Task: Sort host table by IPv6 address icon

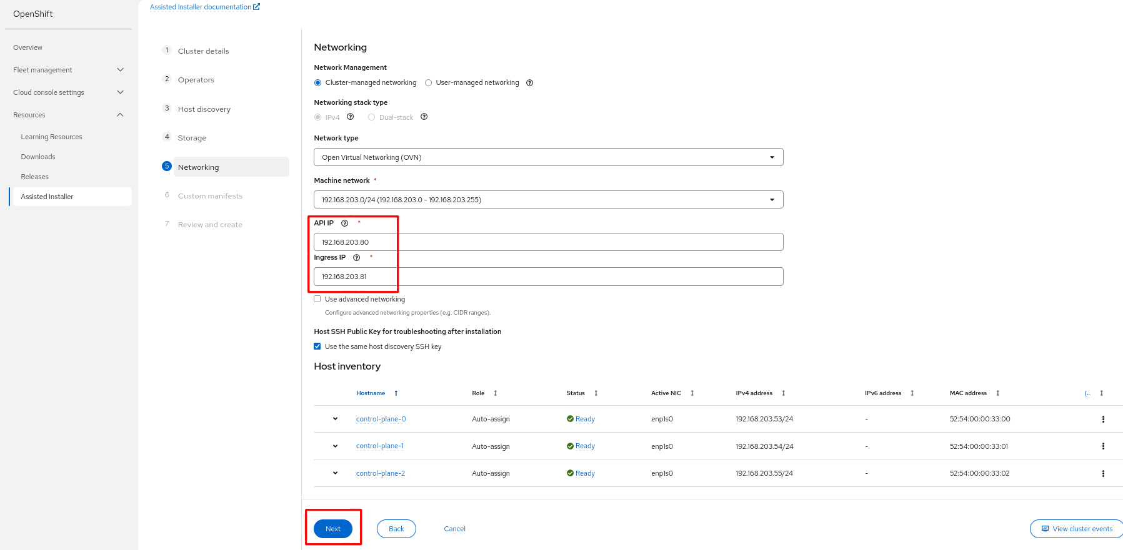Action: (x=912, y=393)
